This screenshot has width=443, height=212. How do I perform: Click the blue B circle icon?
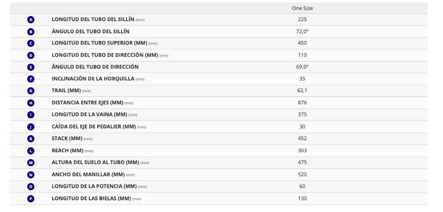(x=31, y=32)
